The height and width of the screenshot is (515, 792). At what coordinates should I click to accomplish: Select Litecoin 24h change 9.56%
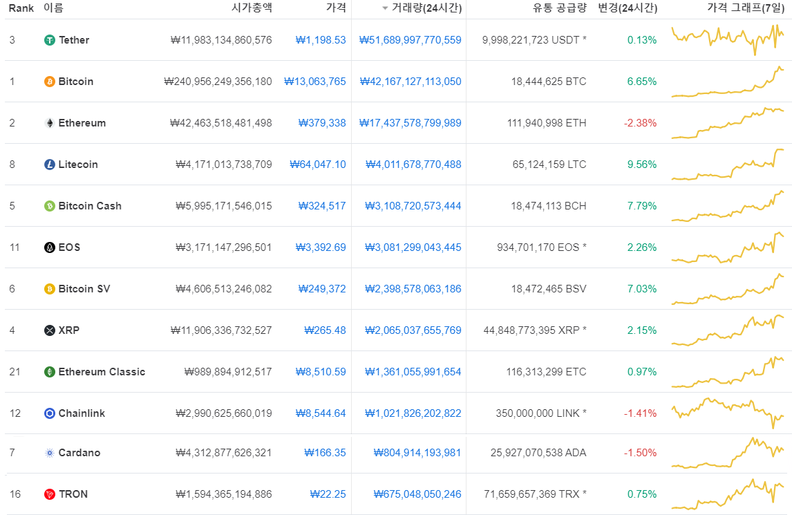pyautogui.click(x=642, y=165)
